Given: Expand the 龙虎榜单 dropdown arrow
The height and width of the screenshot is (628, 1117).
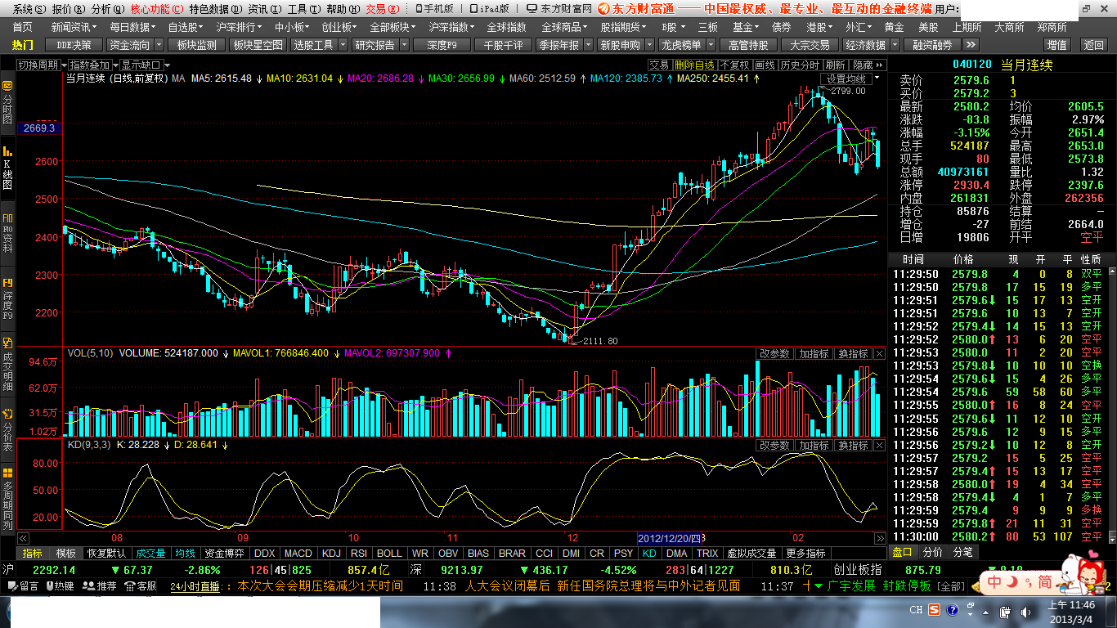Looking at the screenshot, I should coord(711,45).
